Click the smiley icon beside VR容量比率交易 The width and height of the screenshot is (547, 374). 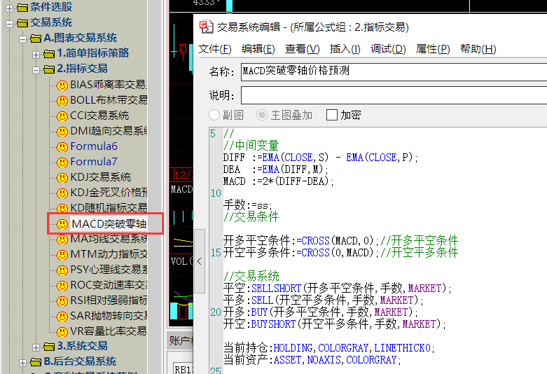coord(62,331)
